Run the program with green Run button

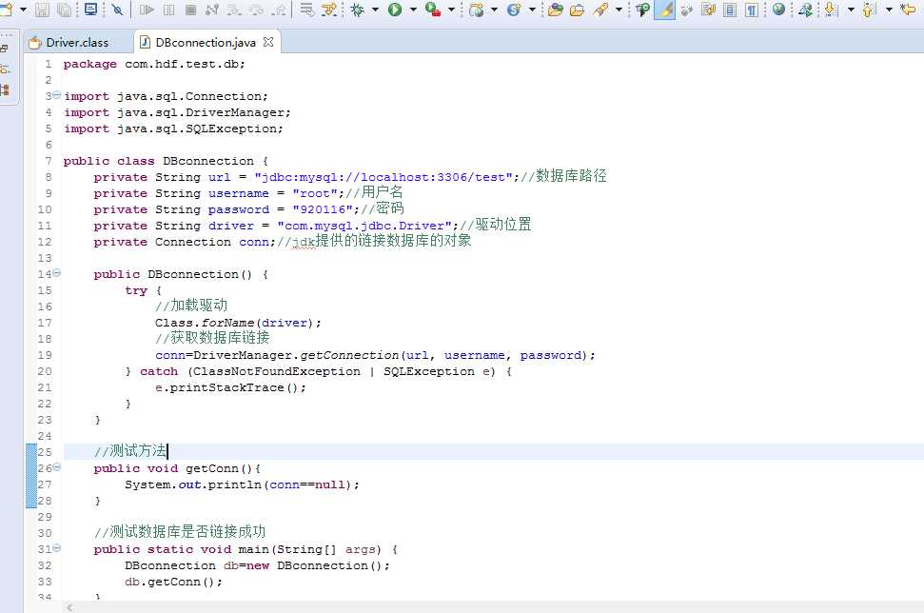click(x=395, y=10)
